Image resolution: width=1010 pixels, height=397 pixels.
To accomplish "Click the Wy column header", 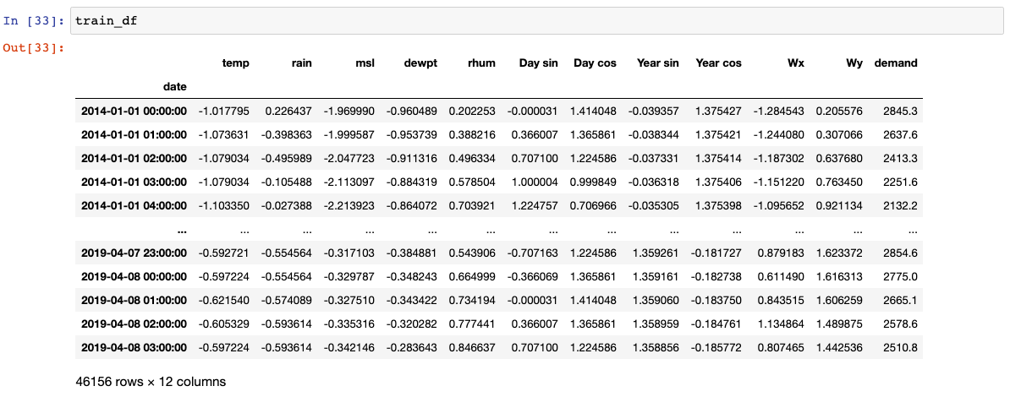I will coord(854,63).
